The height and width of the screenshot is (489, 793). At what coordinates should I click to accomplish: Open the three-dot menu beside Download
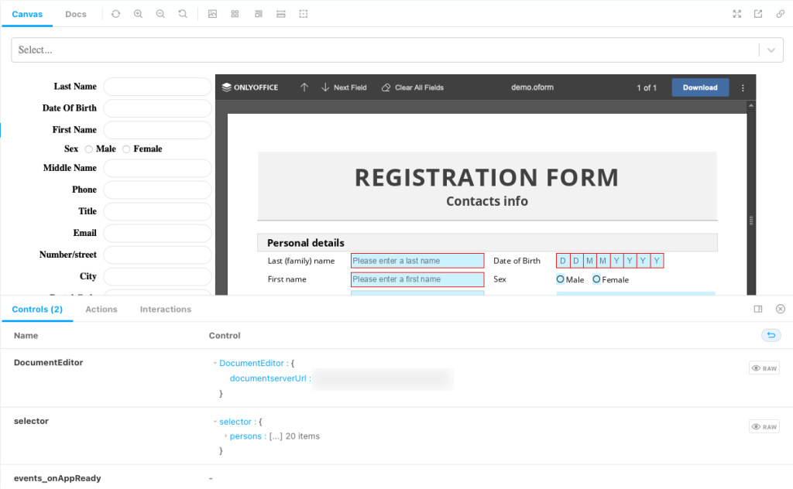[x=742, y=87]
